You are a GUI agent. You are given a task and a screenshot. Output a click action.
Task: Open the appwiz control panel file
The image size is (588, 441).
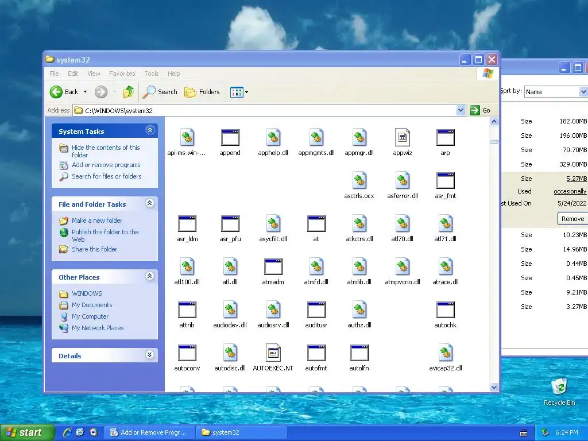coord(403,142)
